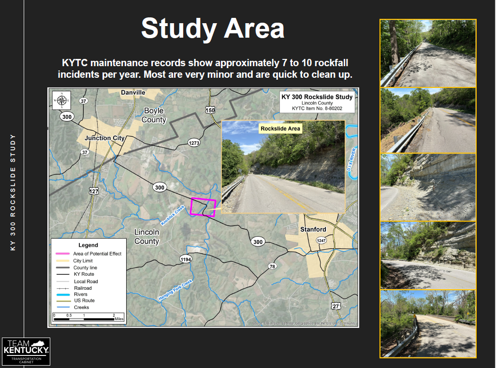Click the 'Study Area' slide title
496x368 pixels.
coord(213,28)
